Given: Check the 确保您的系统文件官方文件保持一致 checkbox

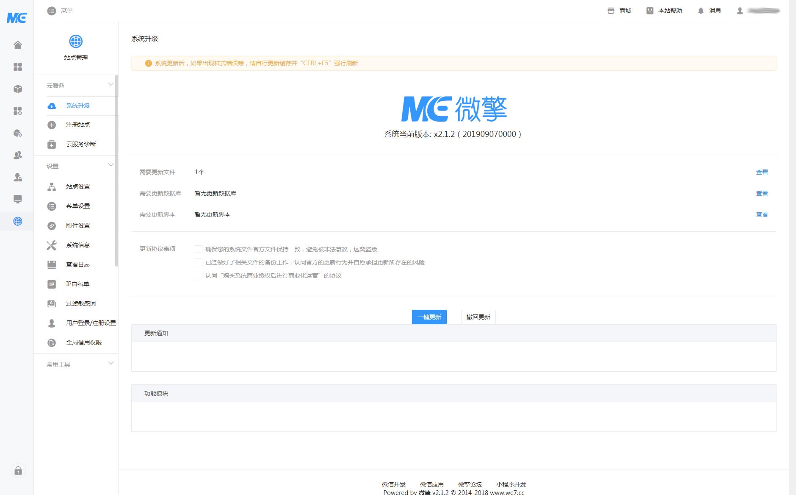Looking at the screenshot, I should coord(198,249).
